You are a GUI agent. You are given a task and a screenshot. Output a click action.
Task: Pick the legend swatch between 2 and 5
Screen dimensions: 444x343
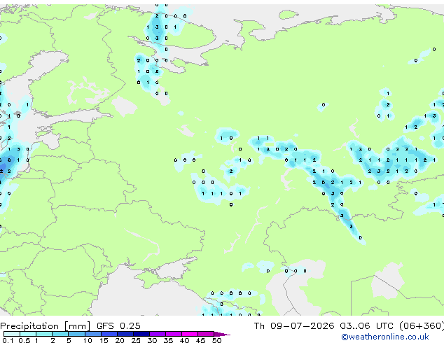pos(60,334)
